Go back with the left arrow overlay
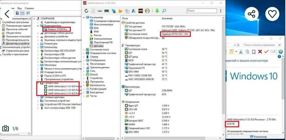286x140 pixels. click(x=7, y=14)
